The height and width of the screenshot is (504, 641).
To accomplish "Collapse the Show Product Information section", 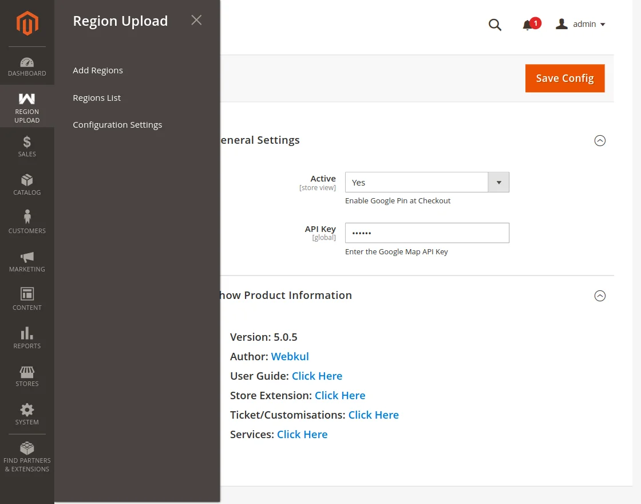I will [x=600, y=296].
